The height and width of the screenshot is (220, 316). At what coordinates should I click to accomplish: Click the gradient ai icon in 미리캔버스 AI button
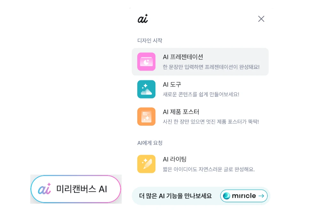coord(44,189)
